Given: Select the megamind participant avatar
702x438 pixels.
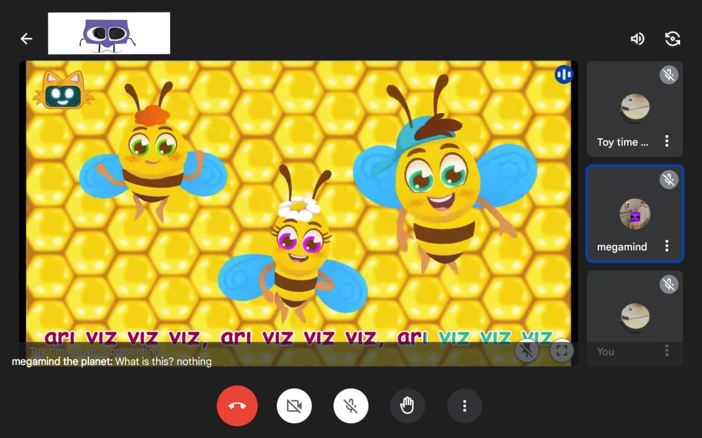Looking at the screenshot, I should (x=635, y=214).
